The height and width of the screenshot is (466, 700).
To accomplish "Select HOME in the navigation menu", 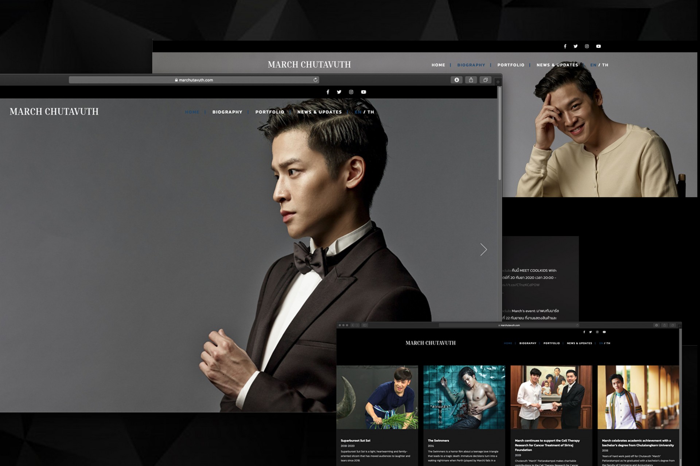I will [x=192, y=112].
